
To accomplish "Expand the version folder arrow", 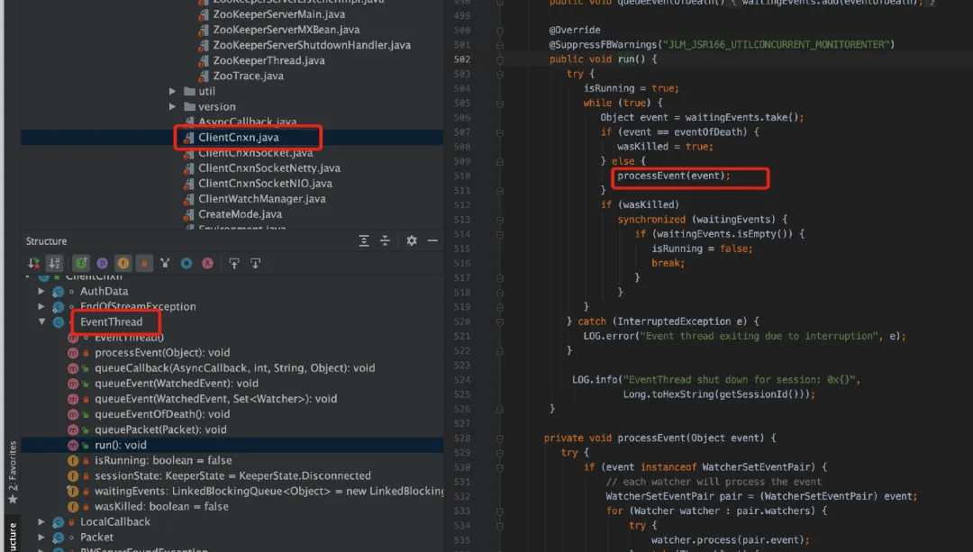I will pyautogui.click(x=172, y=106).
